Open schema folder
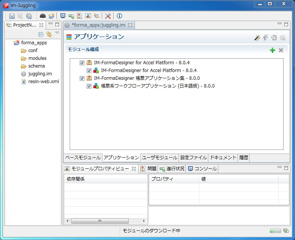The image size is (295, 240). (37, 66)
